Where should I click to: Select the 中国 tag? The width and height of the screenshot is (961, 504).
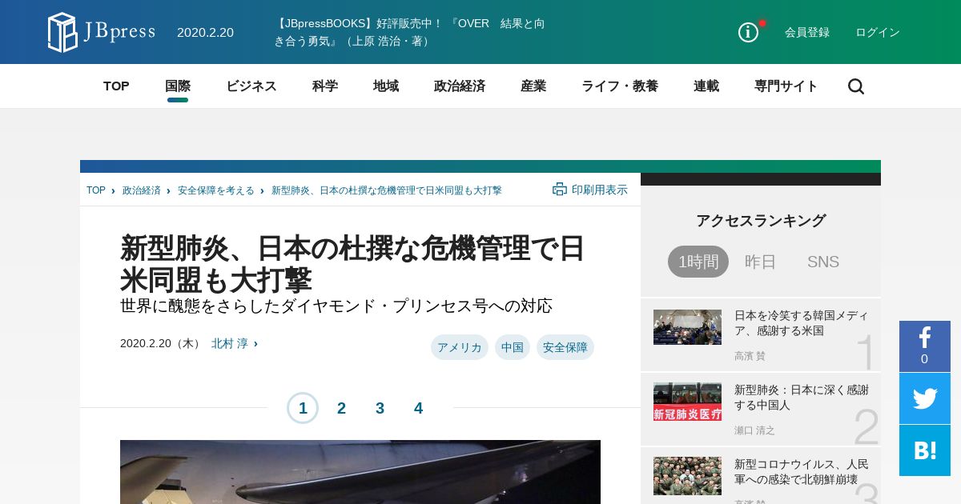[x=513, y=347]
